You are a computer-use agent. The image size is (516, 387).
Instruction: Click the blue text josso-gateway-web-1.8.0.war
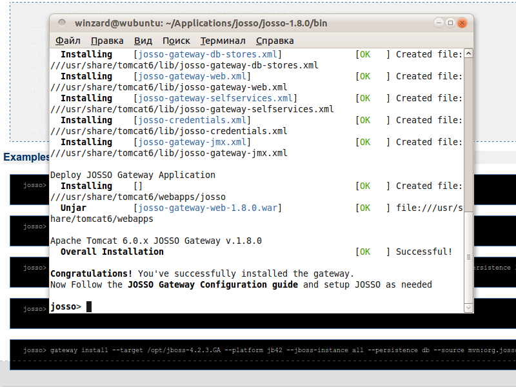pyautogui.click(x=208, y=208)
